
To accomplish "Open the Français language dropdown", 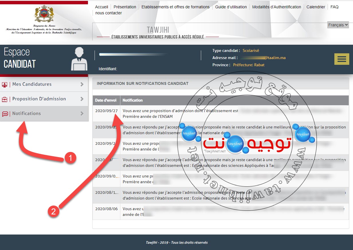I will click(x=338, y=25).
